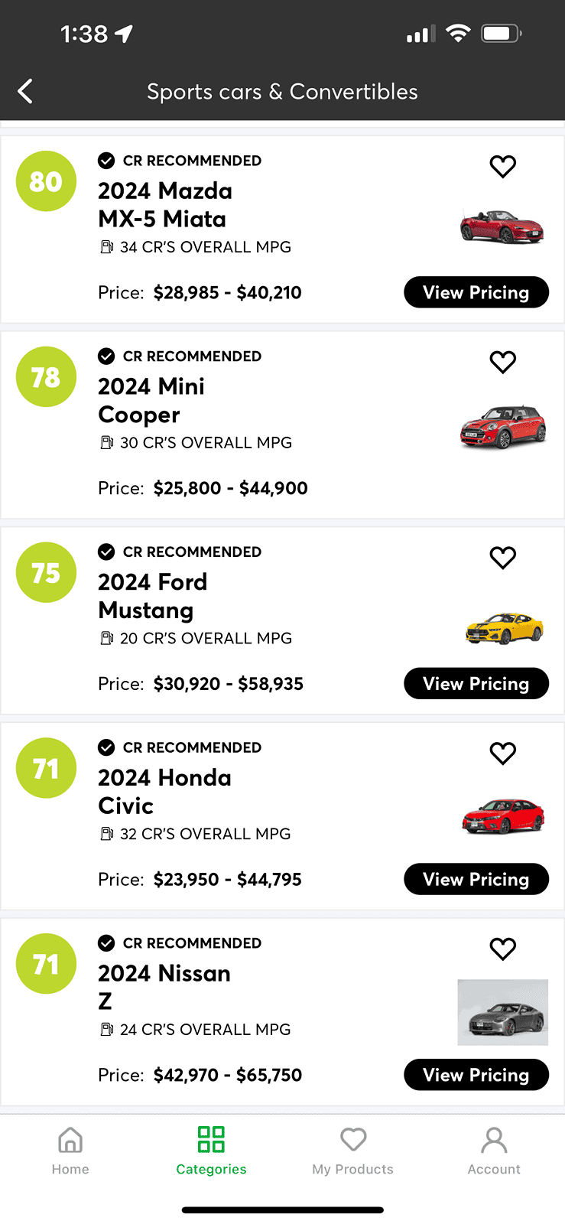The image size is (565, 1224).
Task: View Pricing for Nissan Z
Action: point(476,1075)
